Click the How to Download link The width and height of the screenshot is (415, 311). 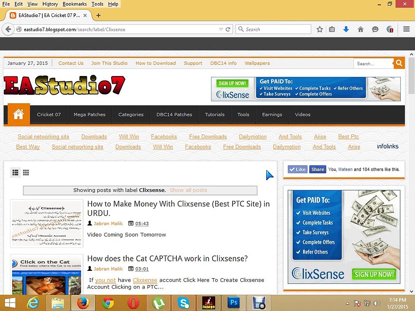(x=156, y=63)
